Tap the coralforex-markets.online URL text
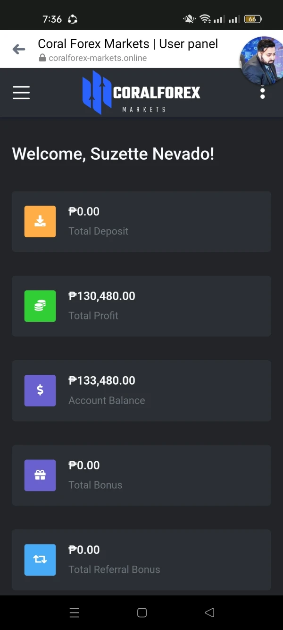283x630 pixels. 98,58
